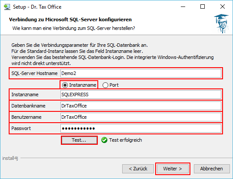The image size is (233, 179).
Task: Minimize the setup window
Action: pos(183,7)
